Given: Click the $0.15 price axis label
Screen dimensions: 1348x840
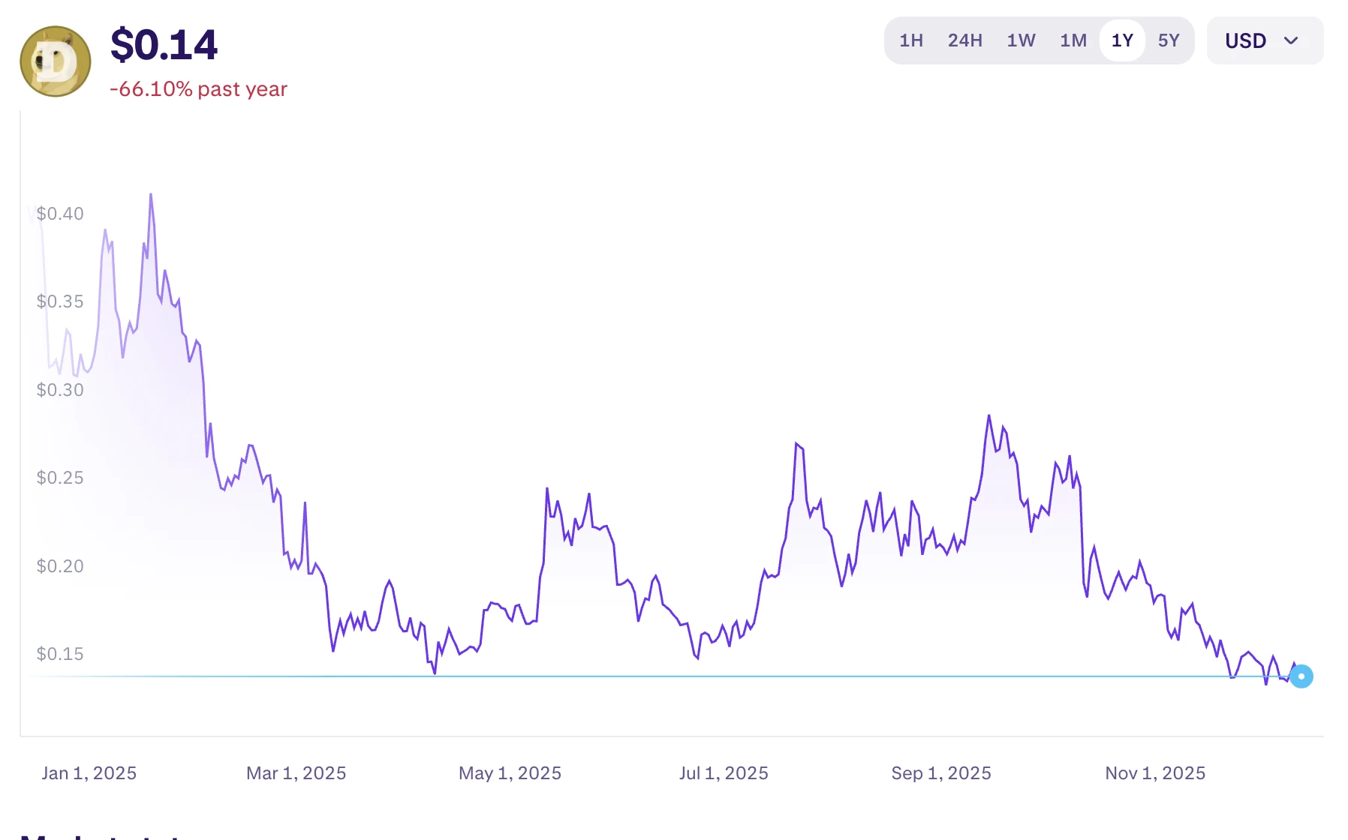Looking at the screenshot, I should (x=60, y=654).
